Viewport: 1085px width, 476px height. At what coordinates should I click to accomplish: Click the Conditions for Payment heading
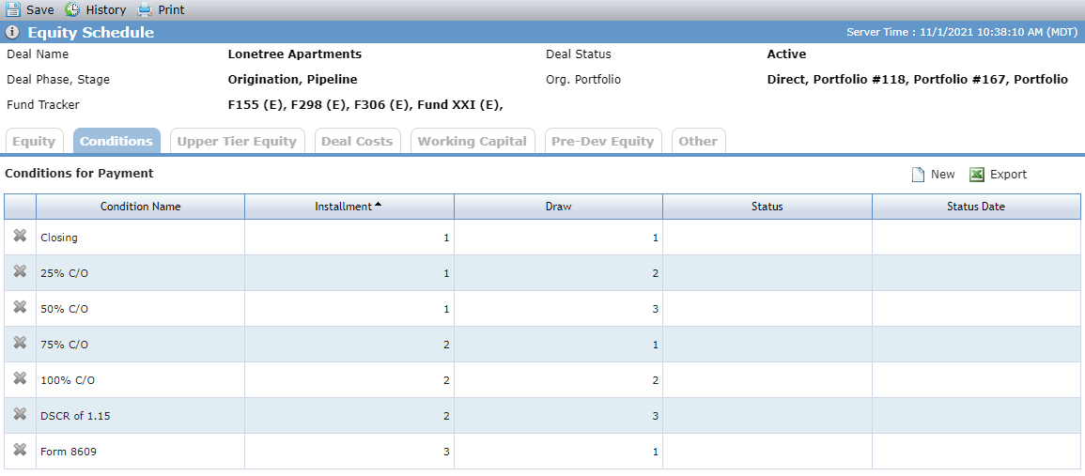pos(79,174)
